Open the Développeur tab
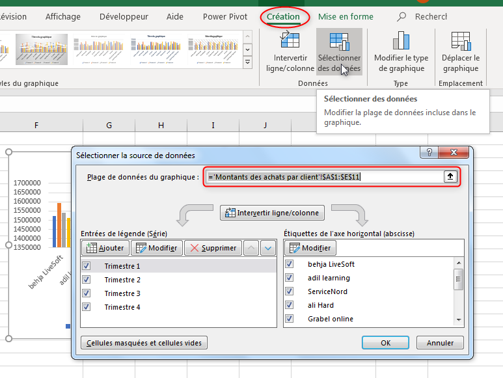 click(x=124, y=17)
